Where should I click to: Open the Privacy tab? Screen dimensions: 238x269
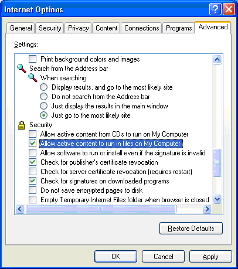(78, 28)
